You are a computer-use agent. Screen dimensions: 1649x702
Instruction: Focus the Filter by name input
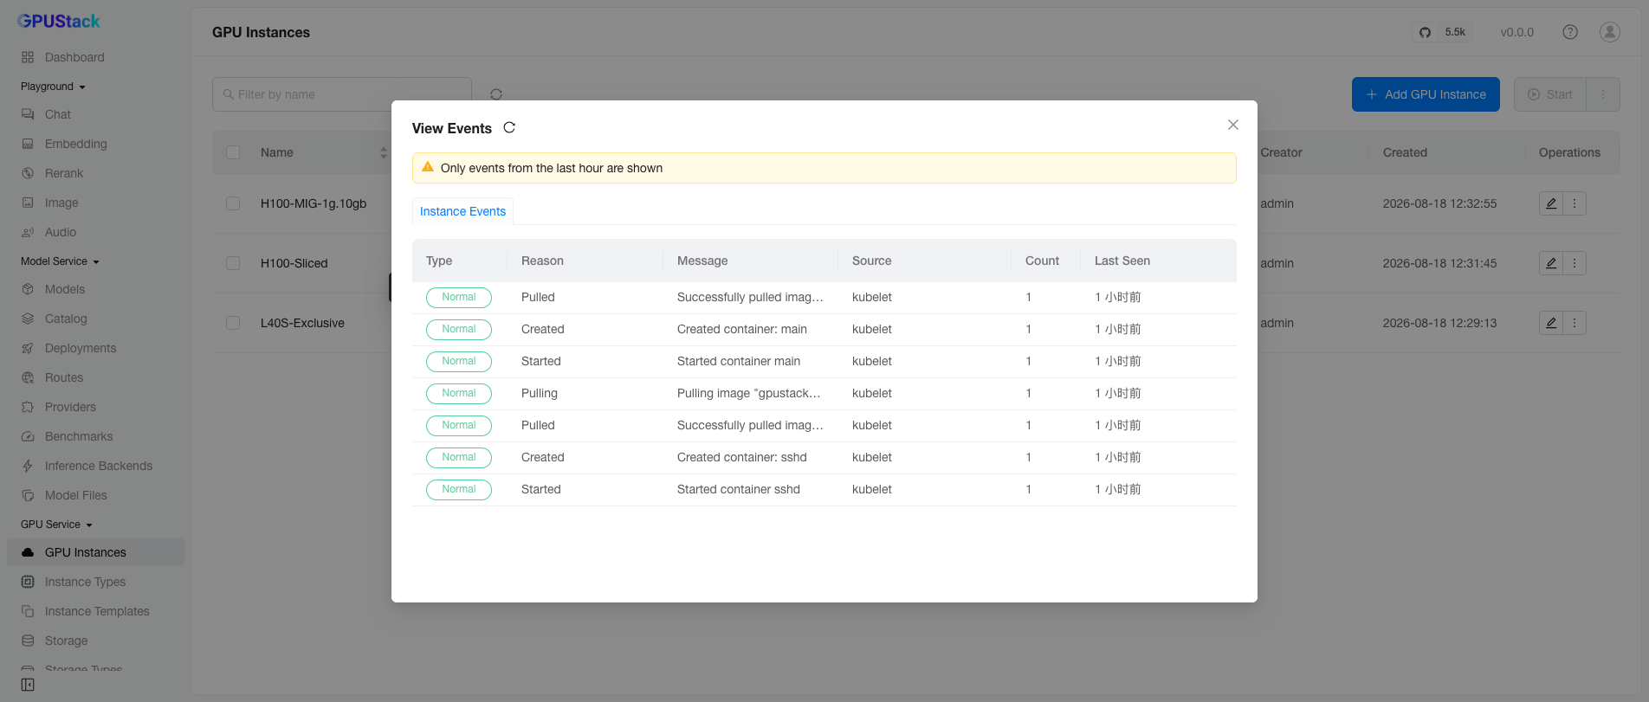342,94
